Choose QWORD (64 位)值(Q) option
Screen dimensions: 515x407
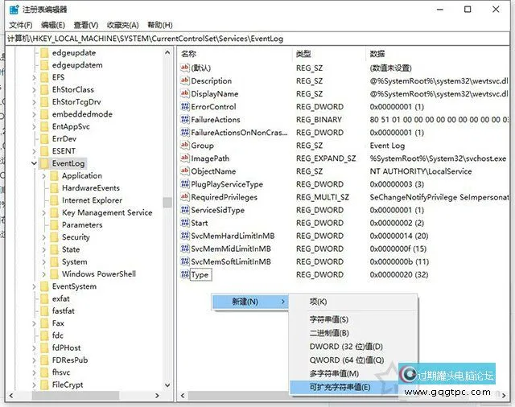point(353,360)
